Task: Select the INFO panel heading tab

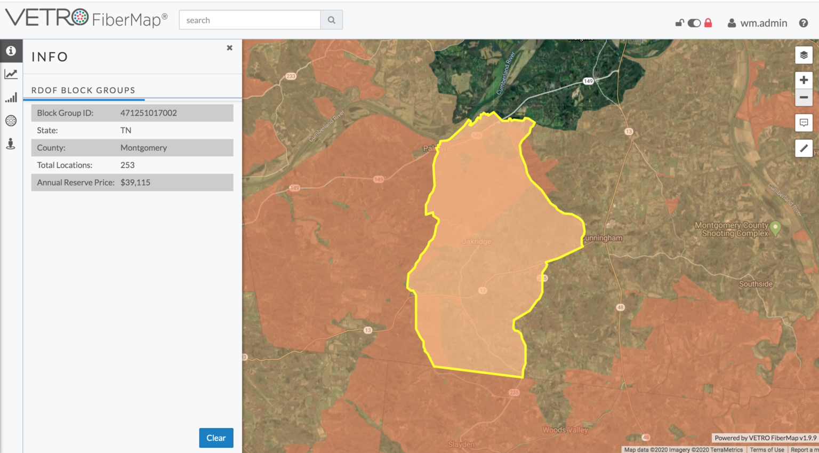Action: [50, 57]
